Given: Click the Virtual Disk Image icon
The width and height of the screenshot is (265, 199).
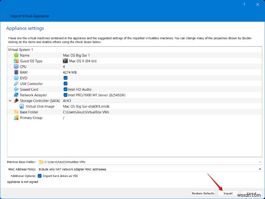Looking at the screenshot, I should click(22, 106).
